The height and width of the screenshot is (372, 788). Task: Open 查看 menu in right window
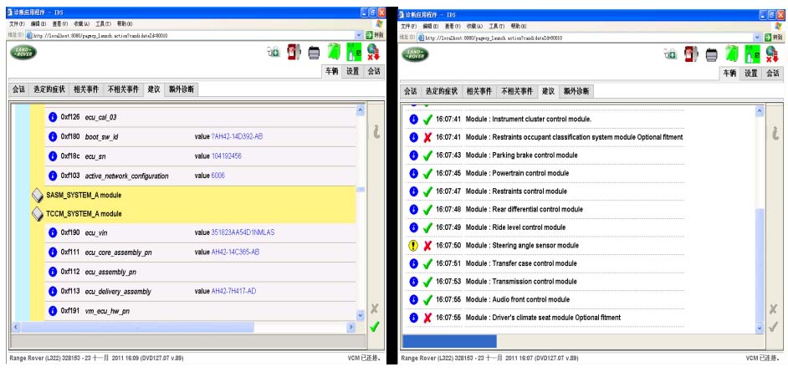pyautogui.click(x=453, y=26)
